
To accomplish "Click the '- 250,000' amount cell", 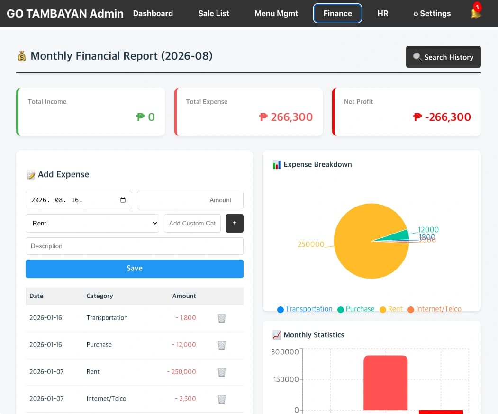I will point(181,372).
